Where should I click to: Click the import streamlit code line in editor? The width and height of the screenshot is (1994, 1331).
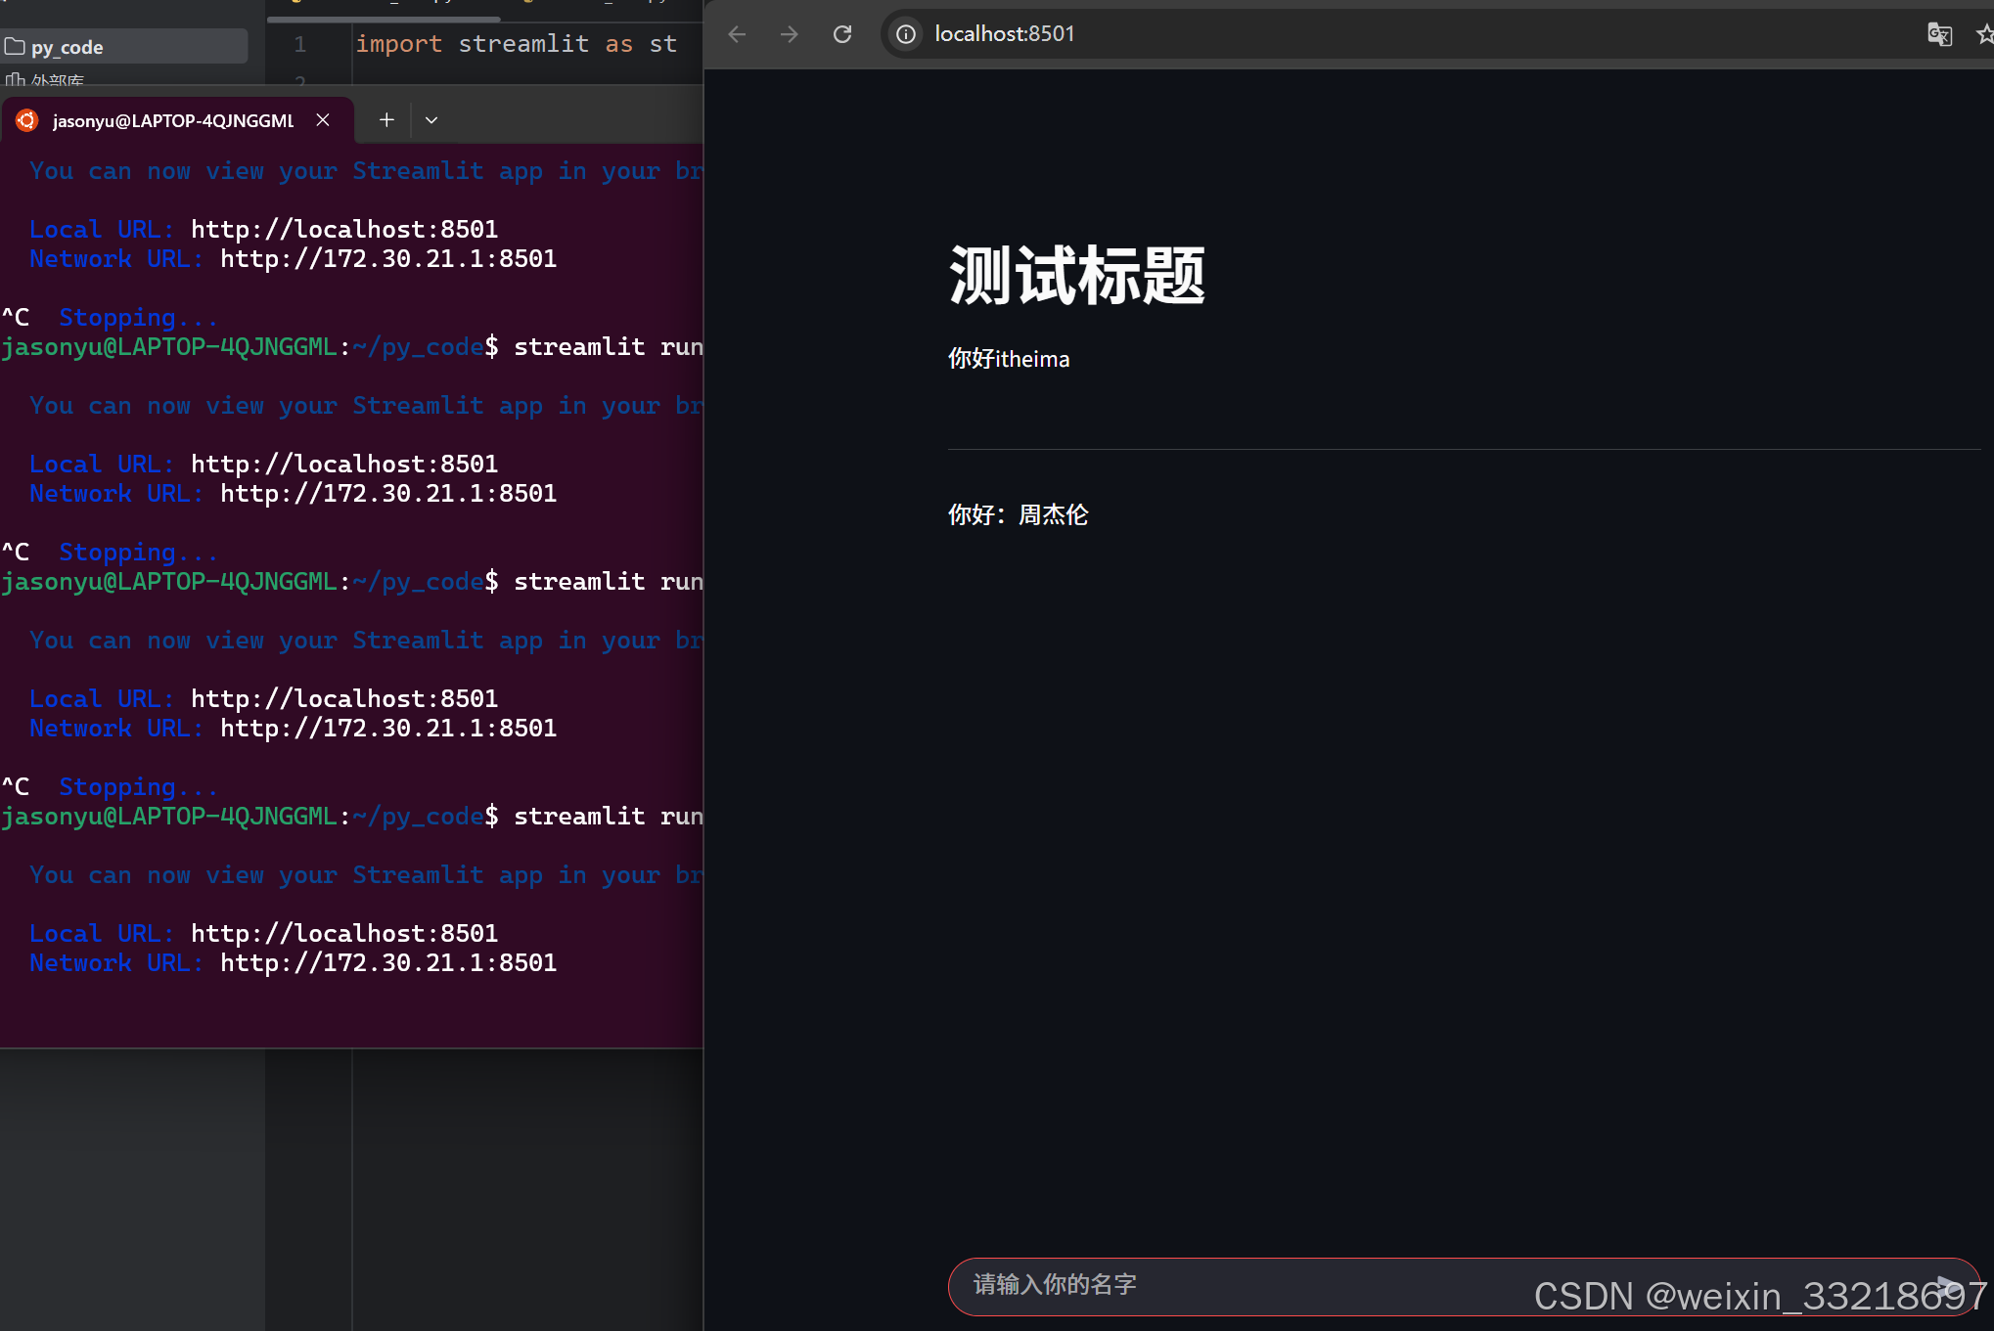click(516, 44)
